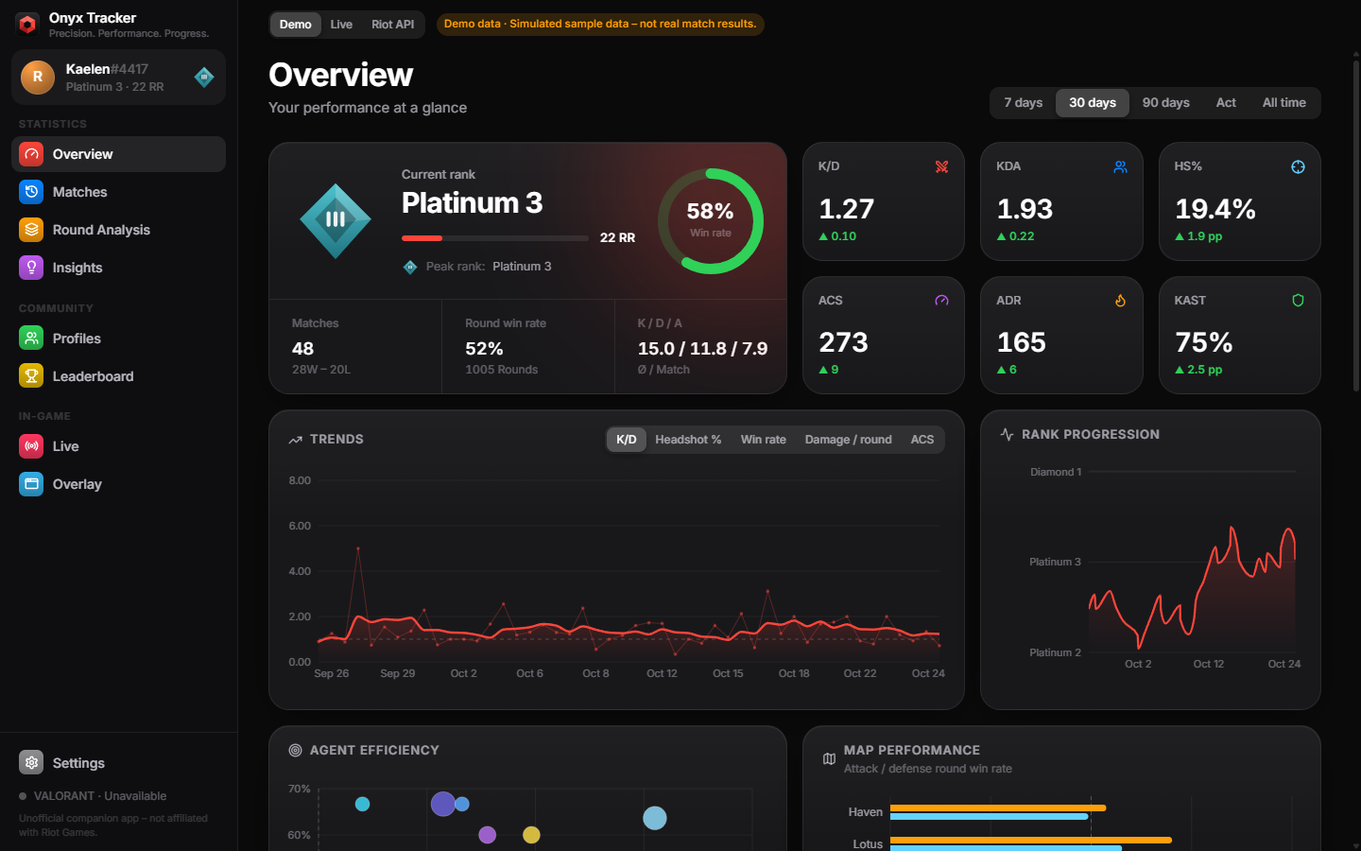Show the Headshot % trend
This screenshot has width=1361, height=851.
coord(688,440)
